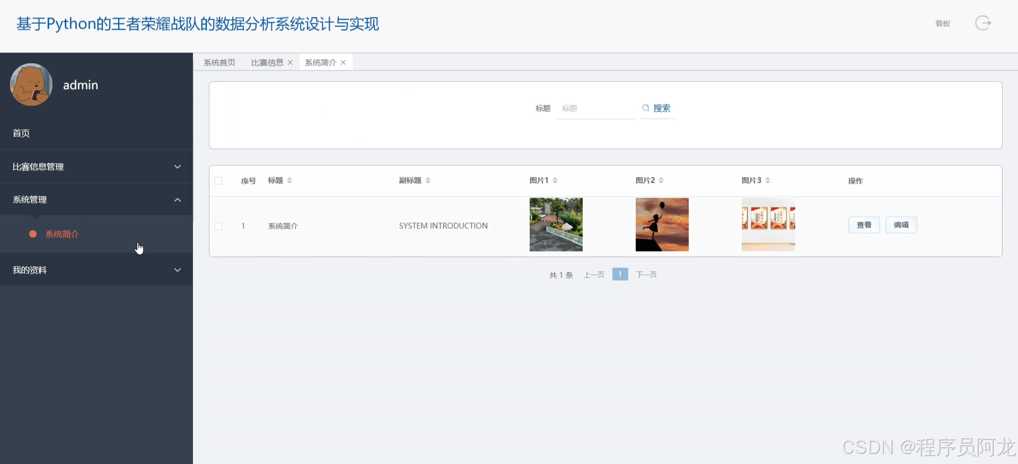1018x464 pixels.
Task: Open the 图片1 garden thumbnail
Action: (x=556, y=225)
